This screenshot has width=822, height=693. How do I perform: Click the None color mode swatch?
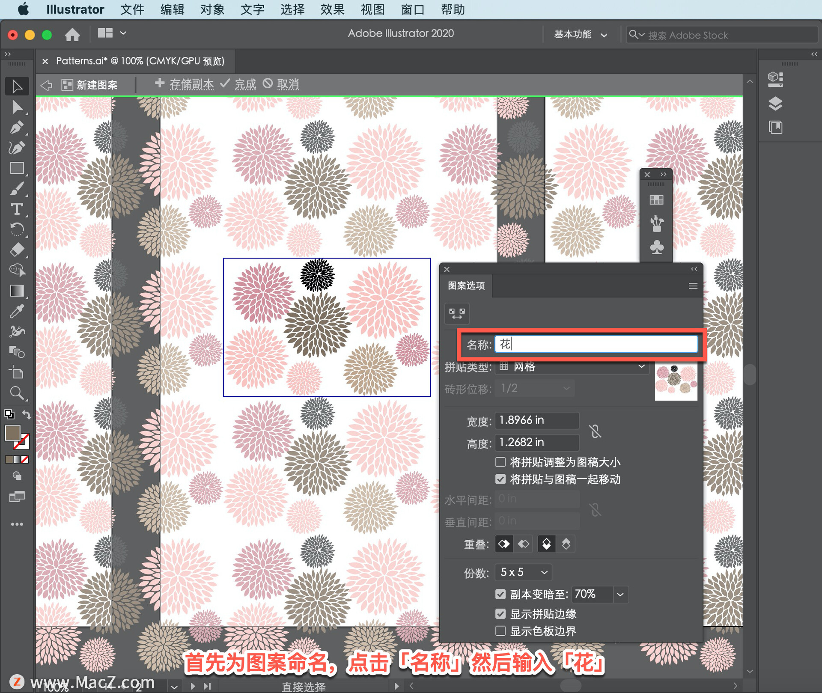coord(25,459)
